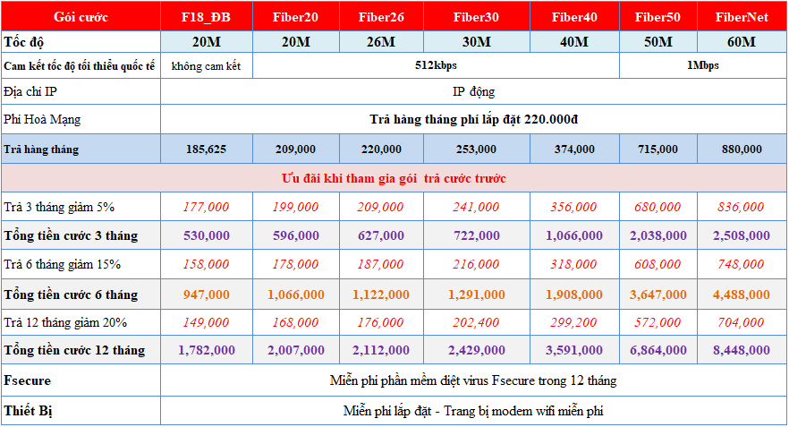This screenshot has height=427, width=789.
Task: Click the prepaid promotion banner row
Action: click(x=394, y=178)
